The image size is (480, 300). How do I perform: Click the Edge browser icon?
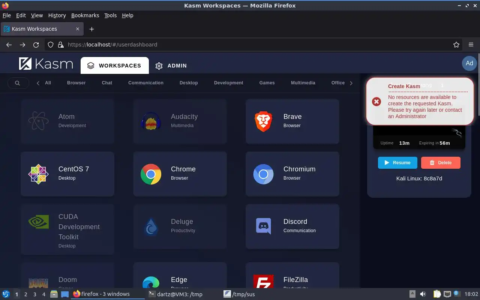pyautogui.click(x=151, y=282)
